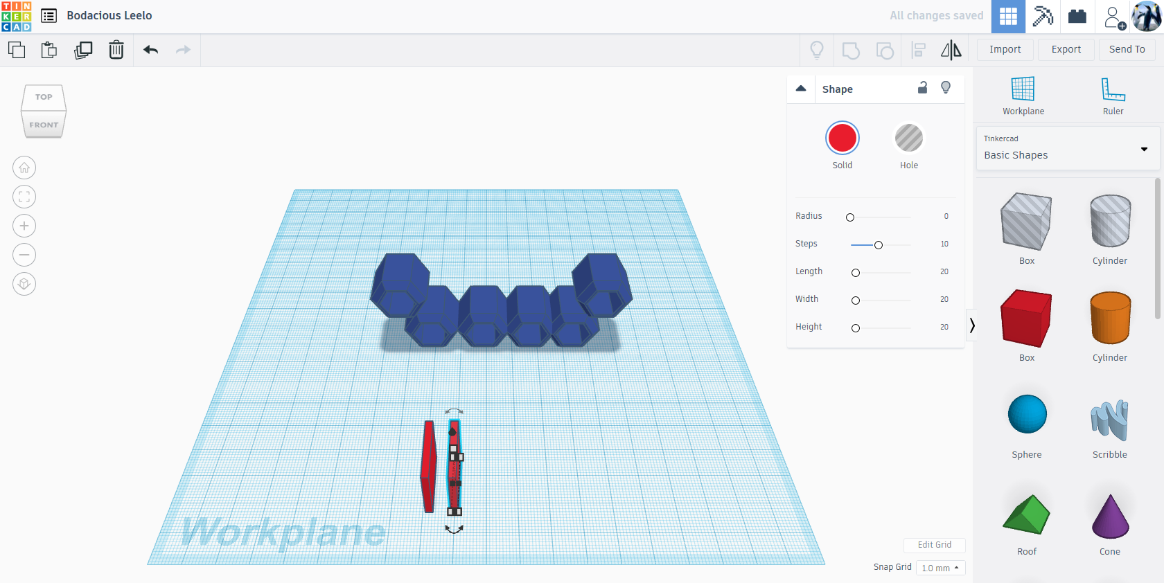Viewport: 1164px width, 583px height.
Task: Show all hidden shapes
Action: pyautogui.click(x=817, y=50)
